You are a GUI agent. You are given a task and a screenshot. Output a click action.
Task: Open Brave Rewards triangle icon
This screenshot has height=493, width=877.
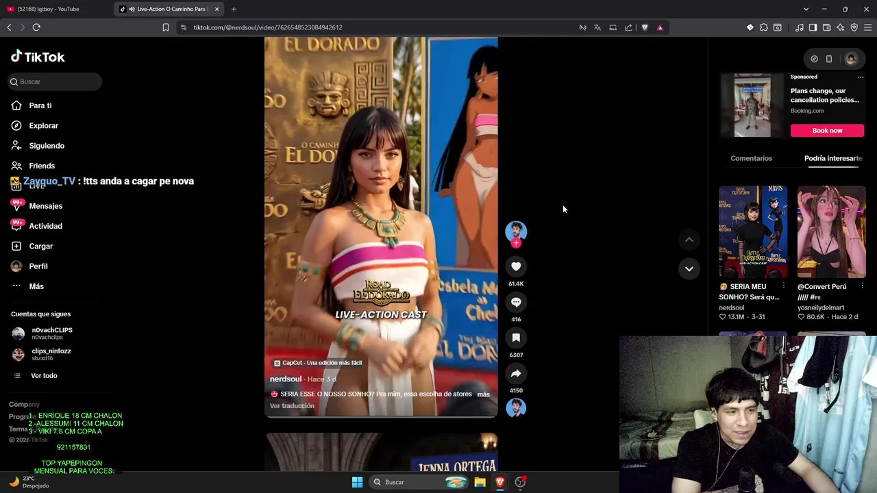660,27
